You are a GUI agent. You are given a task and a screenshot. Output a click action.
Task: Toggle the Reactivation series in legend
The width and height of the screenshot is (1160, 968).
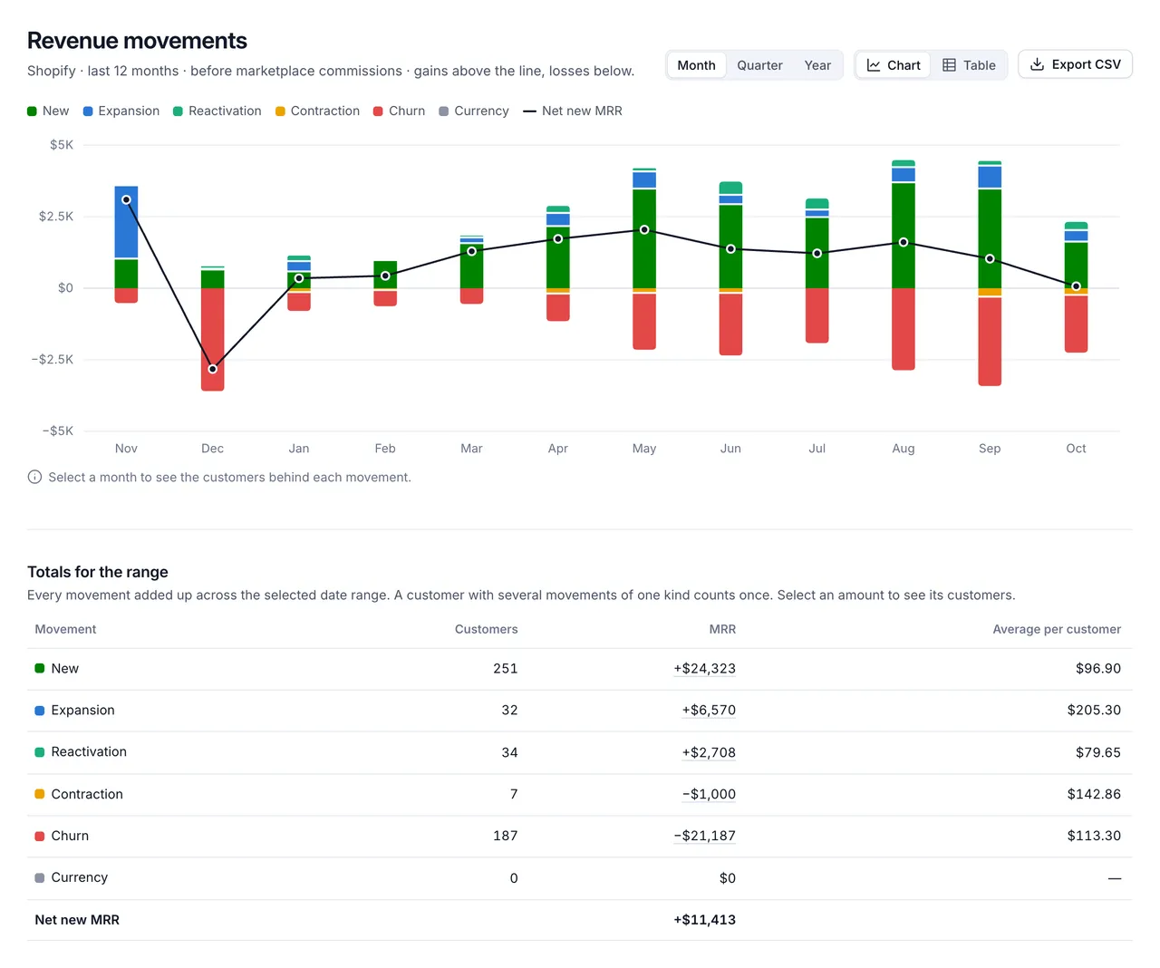point(217,111)
